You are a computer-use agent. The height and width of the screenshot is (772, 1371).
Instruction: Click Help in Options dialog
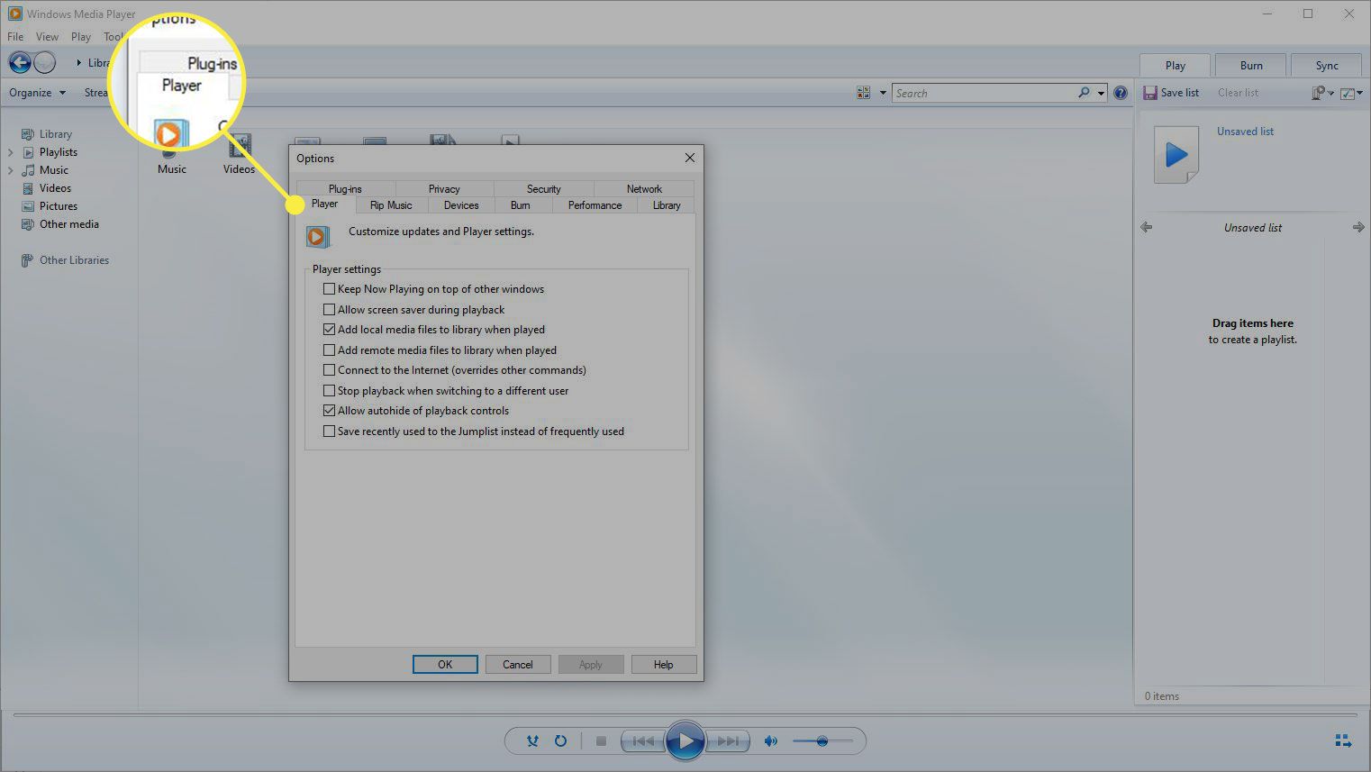[664, 665]
